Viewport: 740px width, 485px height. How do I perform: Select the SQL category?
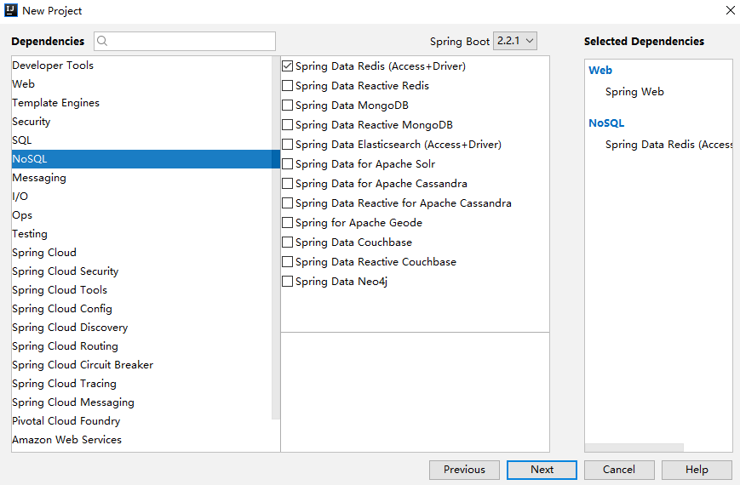tap(22, 140)
